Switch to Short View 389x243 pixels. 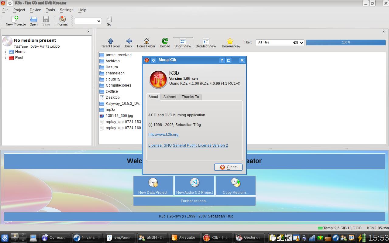point(183,43)
